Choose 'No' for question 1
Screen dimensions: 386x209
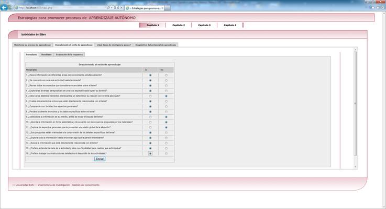[166, 75]
